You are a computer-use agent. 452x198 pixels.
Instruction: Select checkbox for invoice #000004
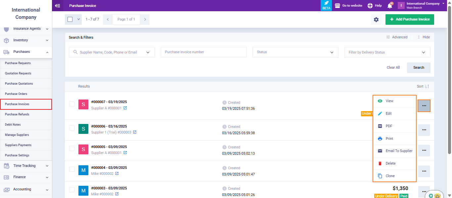72,169
